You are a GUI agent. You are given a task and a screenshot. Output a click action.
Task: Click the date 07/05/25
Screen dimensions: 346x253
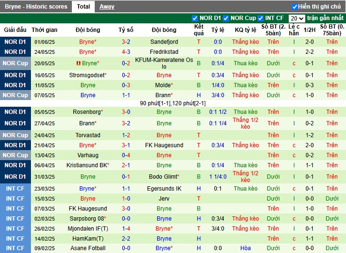pos(44,95)
